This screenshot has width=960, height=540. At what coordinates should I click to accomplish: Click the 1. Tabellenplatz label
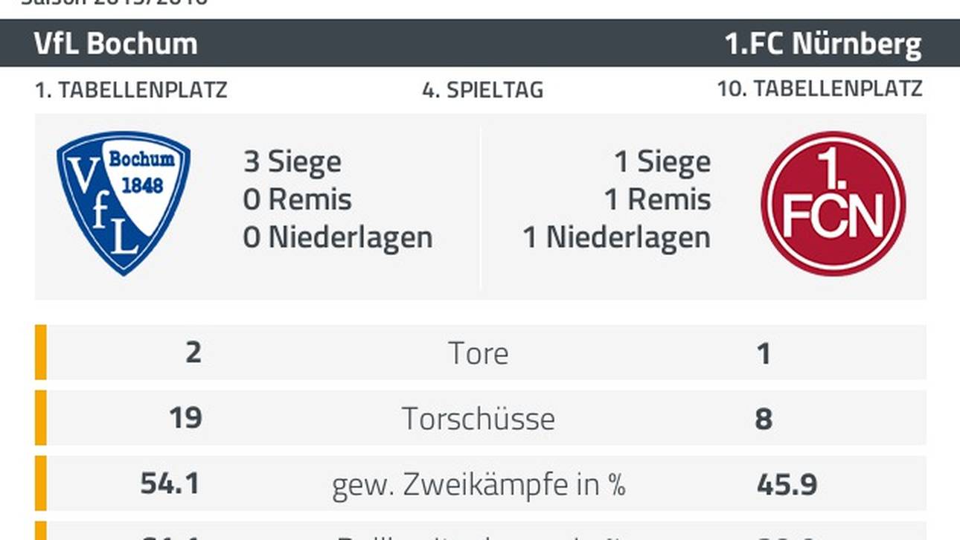click(x=131, y=90)
